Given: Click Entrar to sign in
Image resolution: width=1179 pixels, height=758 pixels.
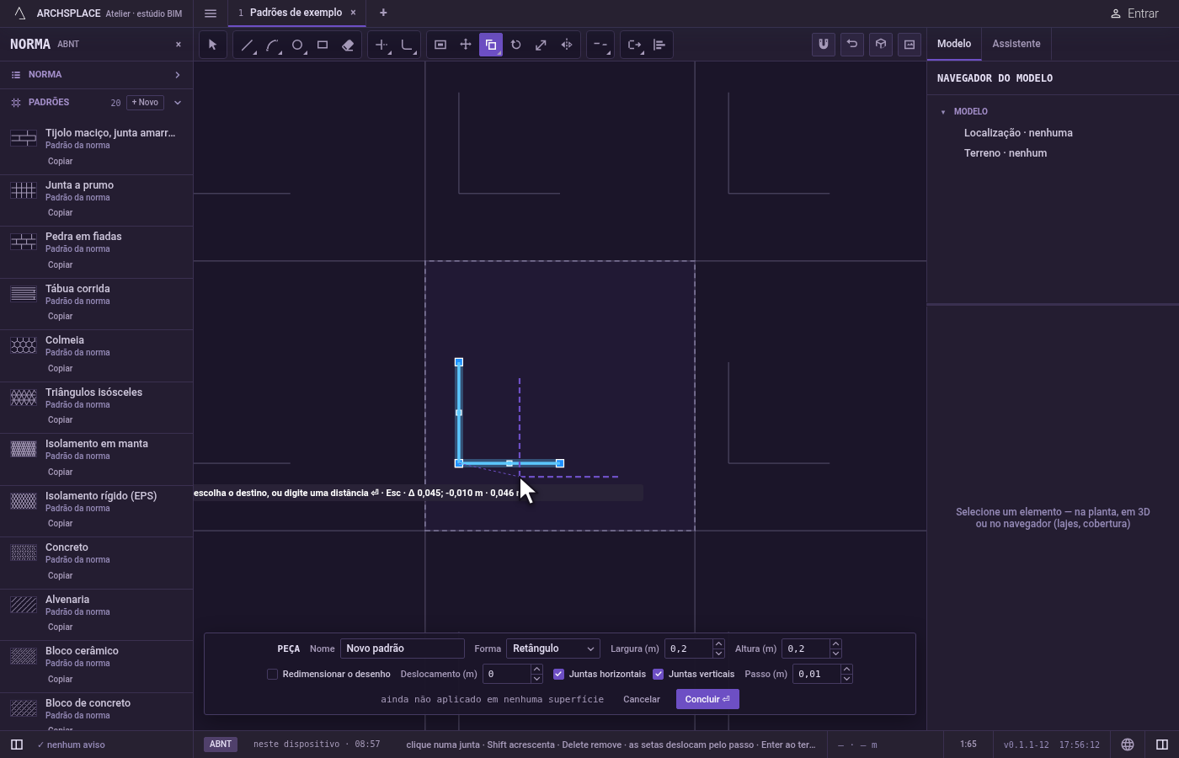Looking at the screenshot, I should pyautogui.click(x=1134, y=13).
